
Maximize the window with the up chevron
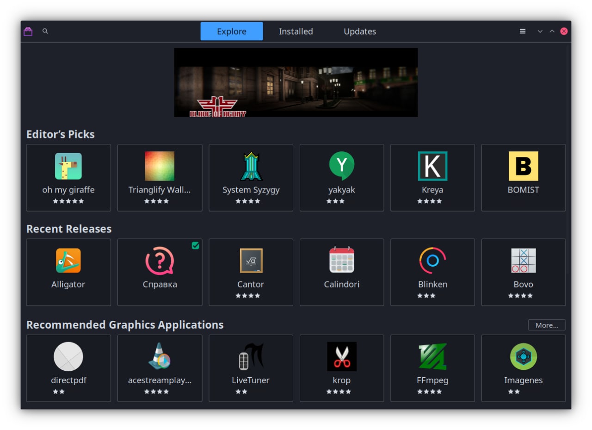[552, 31]
